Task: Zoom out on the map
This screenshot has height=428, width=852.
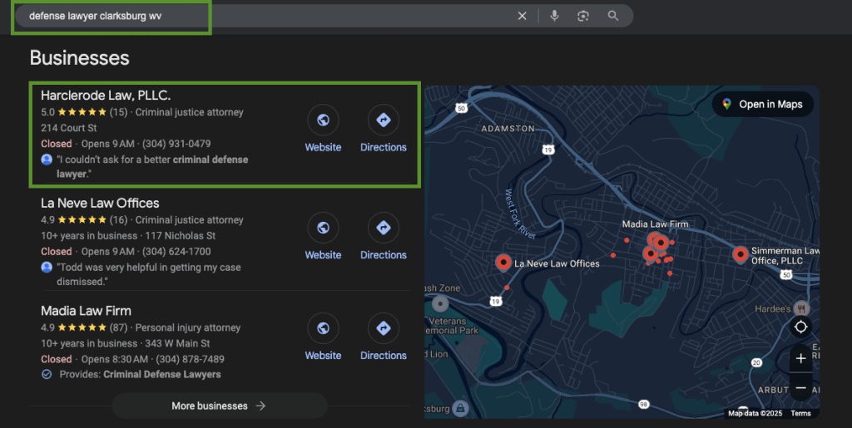Action: pyautogui.click(x=800, y=388)
